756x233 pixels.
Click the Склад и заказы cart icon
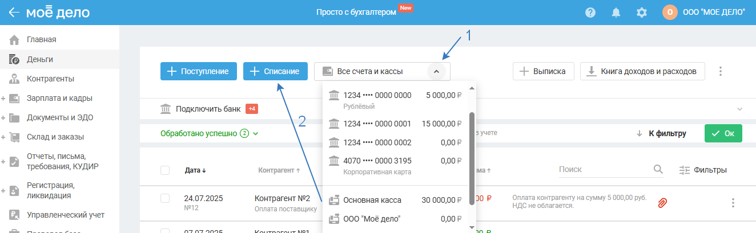(x=15, y=137)
